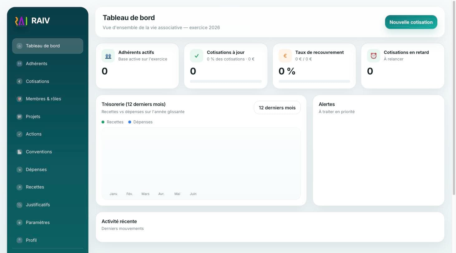Click the shield icon for Membres & rôles
The image size is (456, 253).
click(x=19, y=99)
